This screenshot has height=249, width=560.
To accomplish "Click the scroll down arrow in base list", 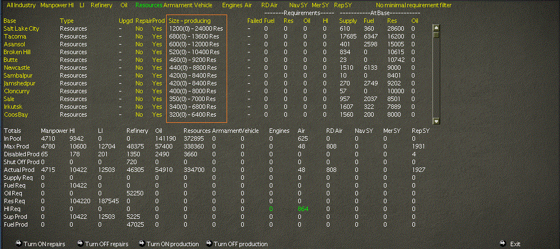I will (436, 121).
